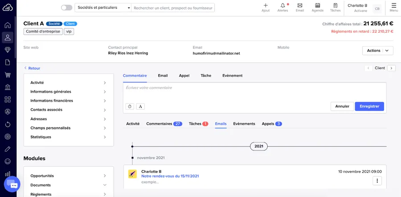Open the Alertes bell icon

282,8
